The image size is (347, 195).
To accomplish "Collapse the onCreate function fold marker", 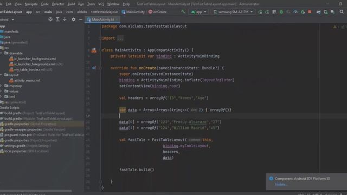I will pos(100,68).
